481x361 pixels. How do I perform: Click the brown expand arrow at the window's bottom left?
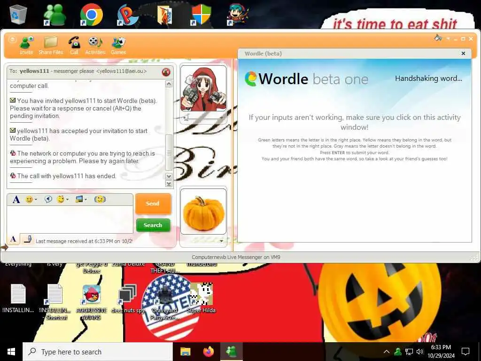(x=4, y=247)
